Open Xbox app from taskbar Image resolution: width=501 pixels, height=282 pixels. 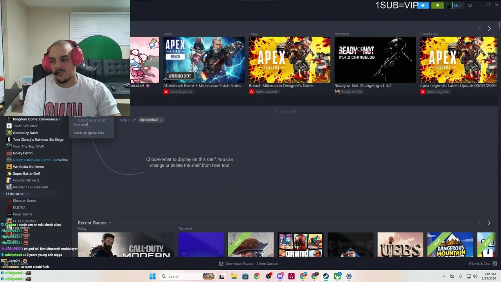pyautogui.click(x=337, y=277)
